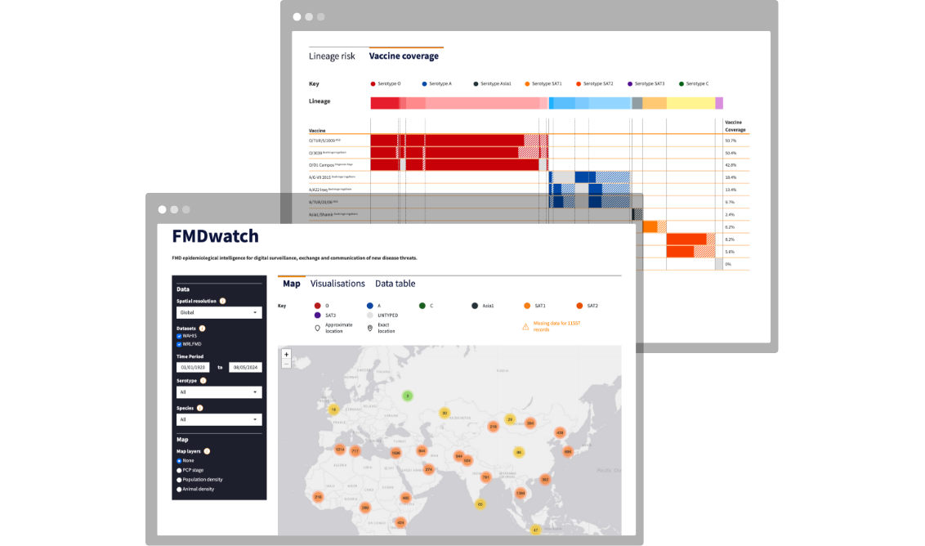The height and width of the screenshot is (546, 925).
Task: Click the Species info icon
Action: tap(200, 408)
